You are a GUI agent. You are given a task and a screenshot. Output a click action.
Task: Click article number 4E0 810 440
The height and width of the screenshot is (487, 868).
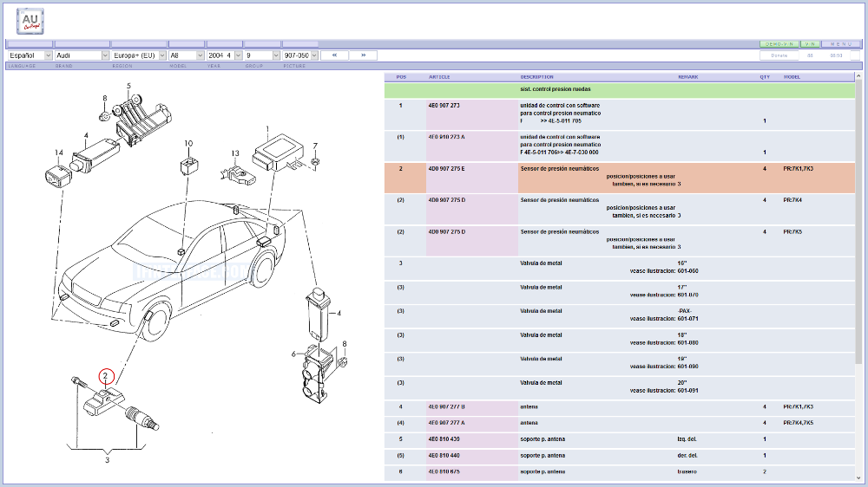(x=444, y=456)
